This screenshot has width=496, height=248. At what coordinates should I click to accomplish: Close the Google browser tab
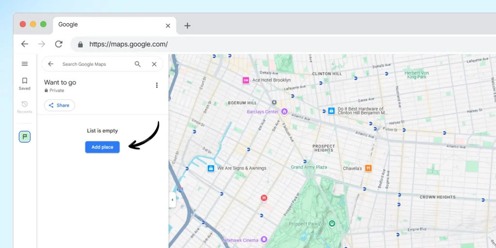tap(168, 26)
